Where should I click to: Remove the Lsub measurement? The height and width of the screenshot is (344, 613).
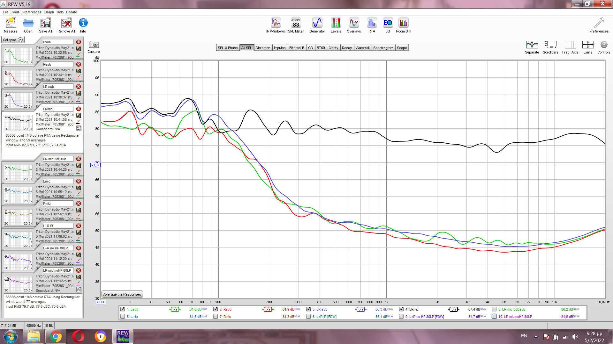click(x=79, y=42)
